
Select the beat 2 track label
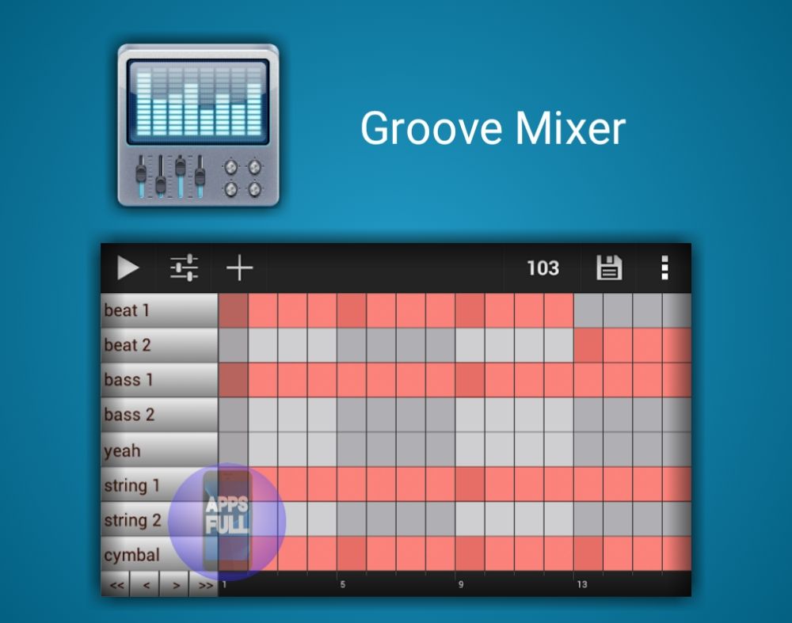pos(160,345)
